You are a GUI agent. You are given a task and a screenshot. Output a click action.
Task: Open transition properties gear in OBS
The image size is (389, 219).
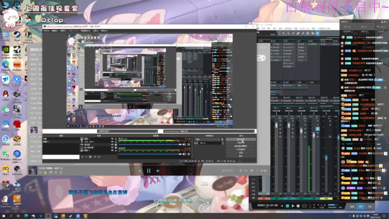click(x=222, y=140)
